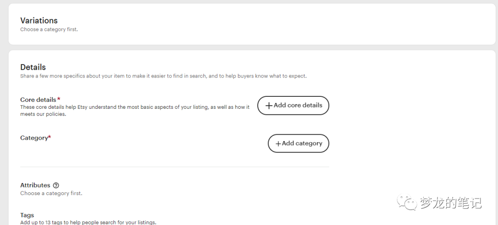Click the 梦龙的笔记 watermark text

coord(451,202)
